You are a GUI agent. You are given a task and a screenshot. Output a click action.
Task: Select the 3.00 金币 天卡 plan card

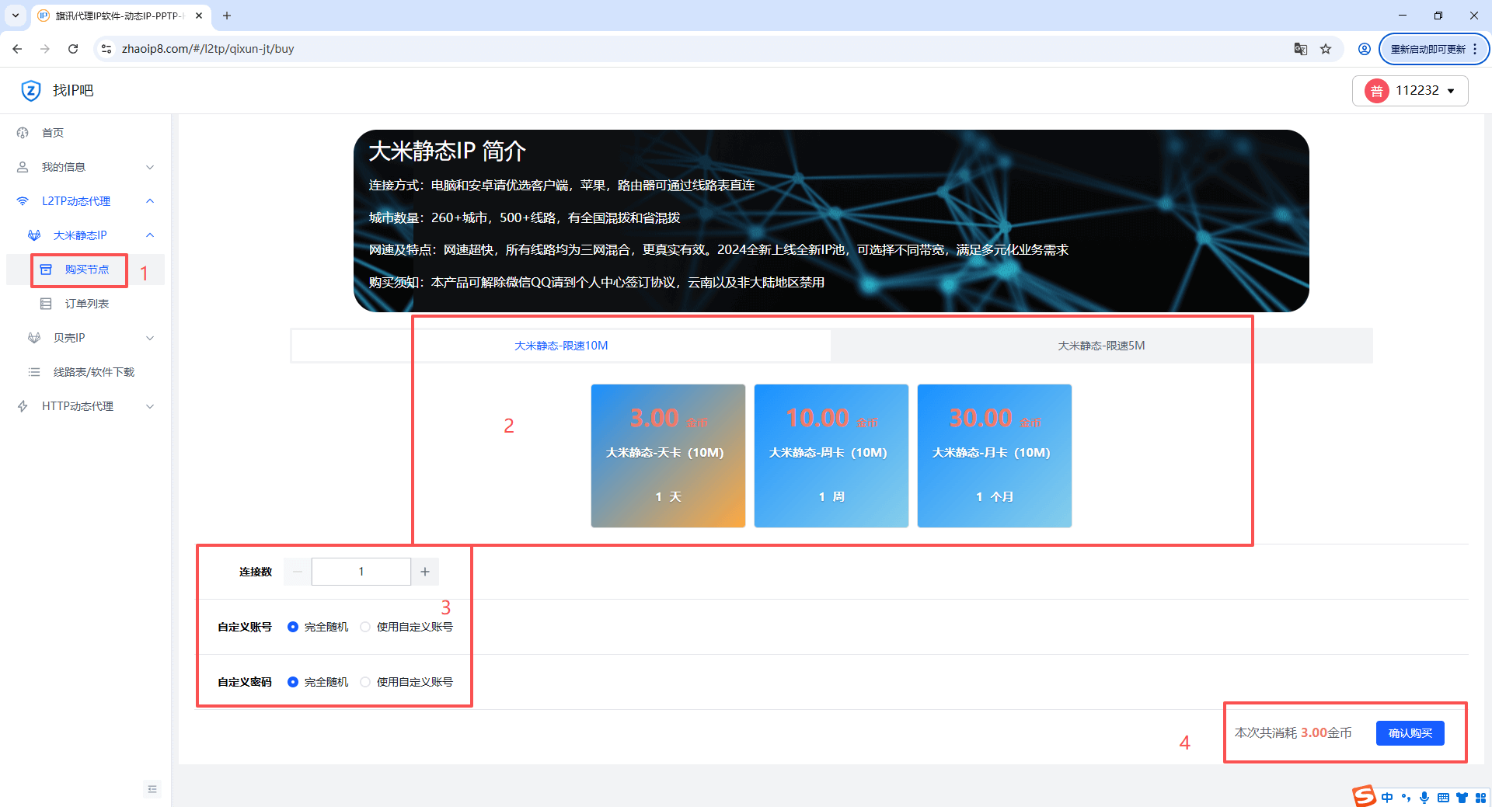668,456
